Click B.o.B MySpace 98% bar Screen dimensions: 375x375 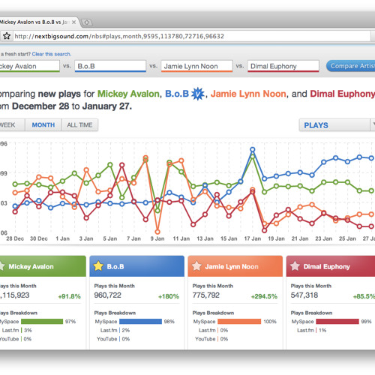pos(141,322)
